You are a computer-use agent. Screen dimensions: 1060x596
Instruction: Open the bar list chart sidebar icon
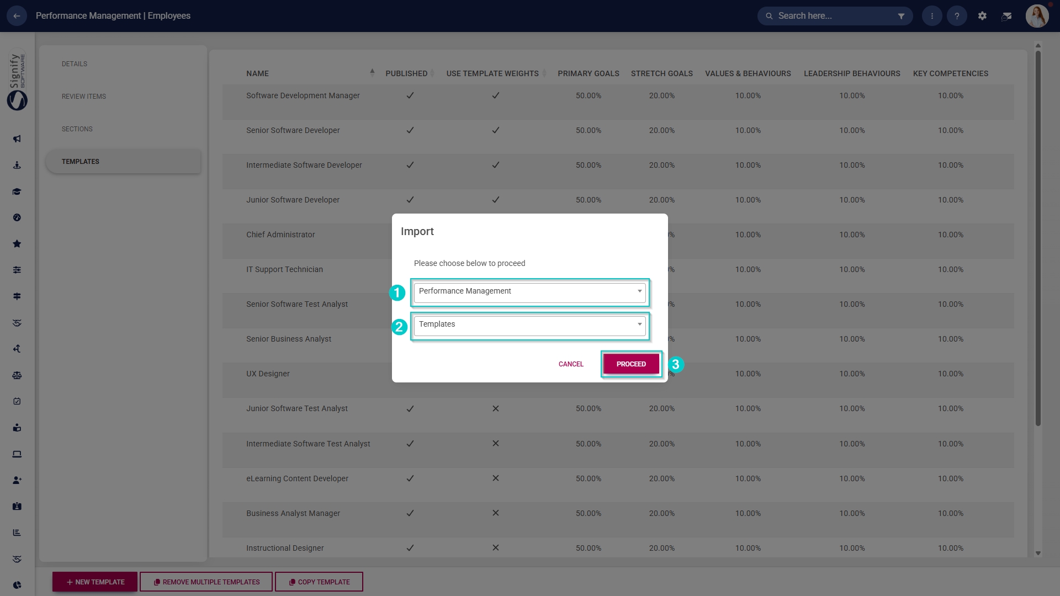pos(17,533)
